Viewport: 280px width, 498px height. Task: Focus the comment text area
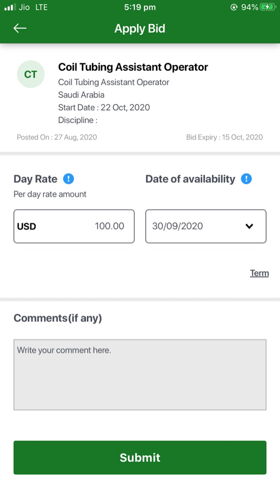pos(140,375)
